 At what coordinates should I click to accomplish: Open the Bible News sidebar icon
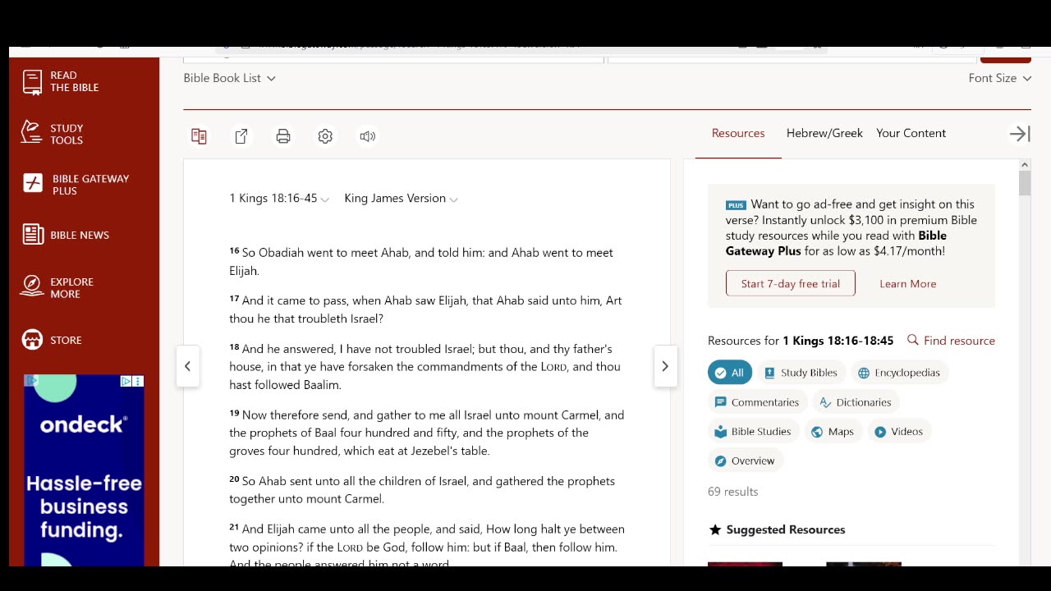coord(33,235)
